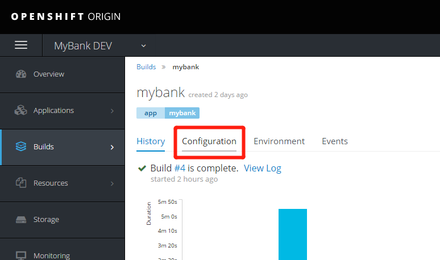This screenshot has width=440, height=260.
Task: Expand the Builds submenu chevron
Action: (112, 147)
